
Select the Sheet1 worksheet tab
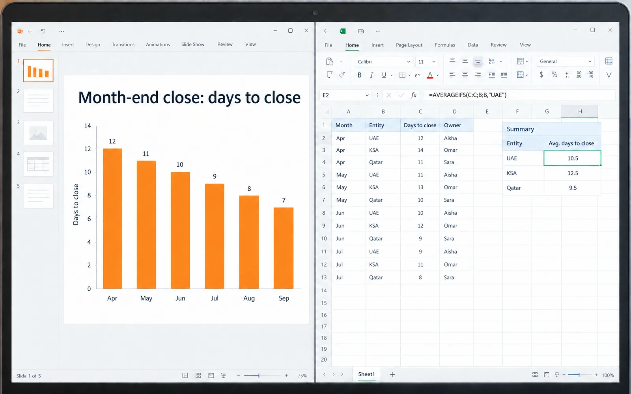coord(366,374)
